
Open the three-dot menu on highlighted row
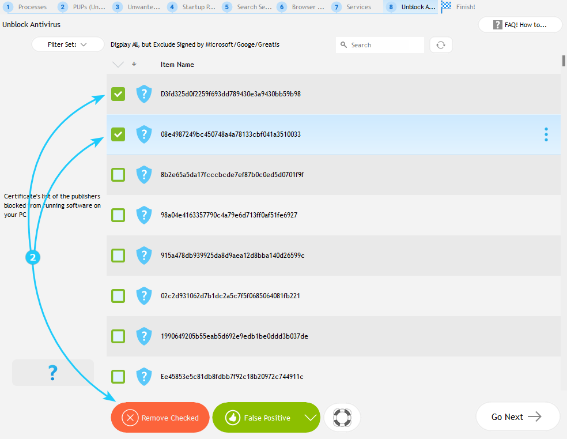coord(546,134)
